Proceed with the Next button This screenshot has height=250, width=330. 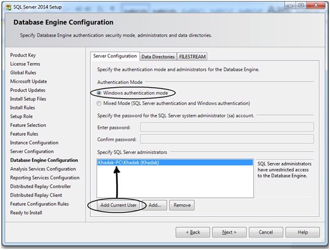click(229, 232)
